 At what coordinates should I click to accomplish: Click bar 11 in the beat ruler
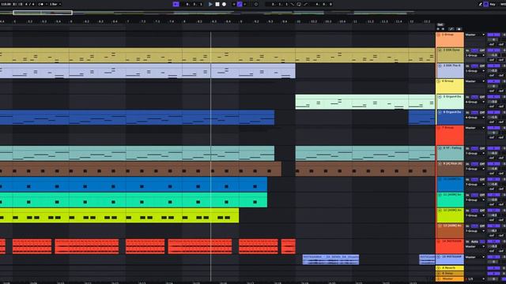click(355, 21)
